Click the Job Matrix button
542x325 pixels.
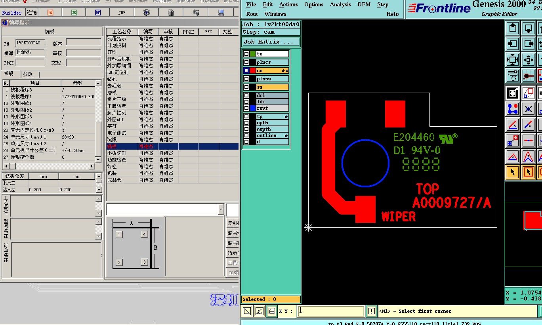pyautogui.click(x=271, y=42)
